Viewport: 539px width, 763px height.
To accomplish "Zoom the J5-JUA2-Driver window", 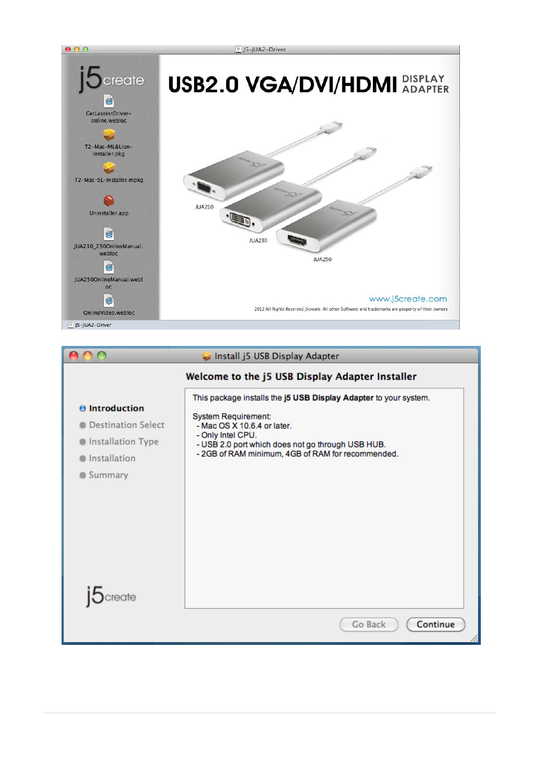I will [85, 50].
